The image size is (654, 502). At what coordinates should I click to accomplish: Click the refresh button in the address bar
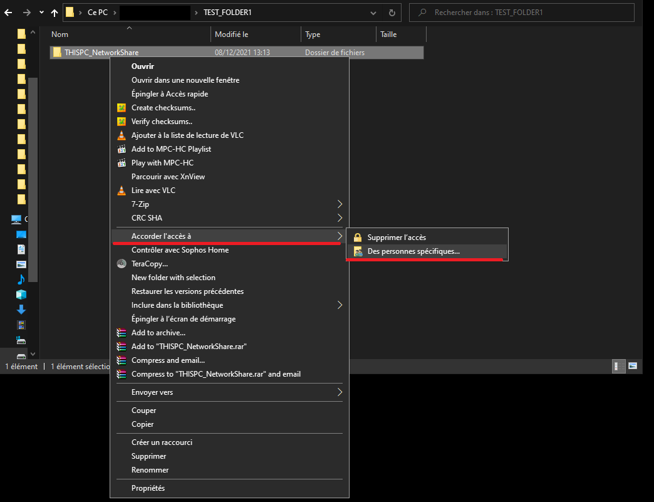point(392,13)
